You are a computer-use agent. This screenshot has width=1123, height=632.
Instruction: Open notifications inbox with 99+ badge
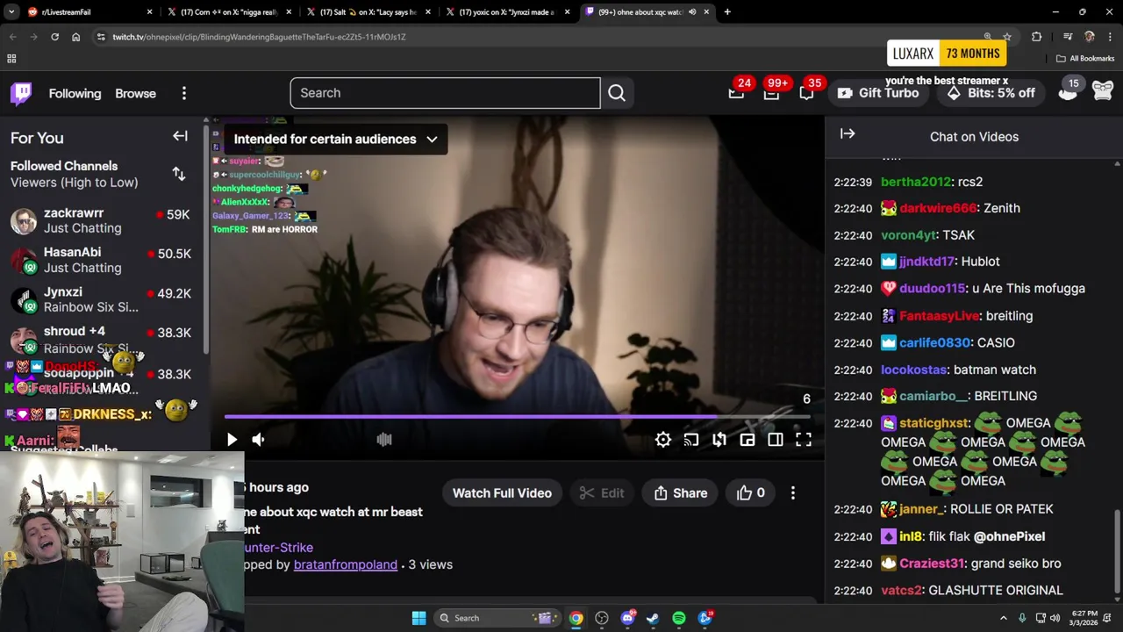(x=771, y=93)
